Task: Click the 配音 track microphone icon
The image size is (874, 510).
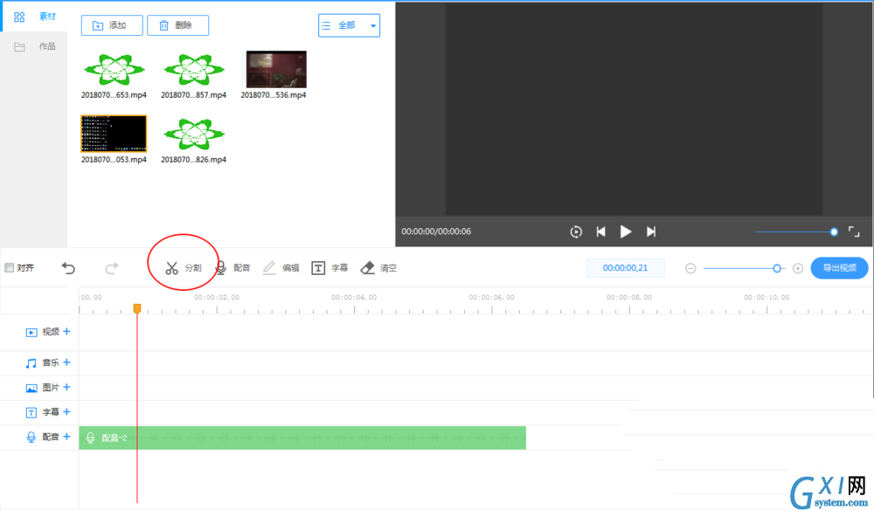Action: [31, 438]
